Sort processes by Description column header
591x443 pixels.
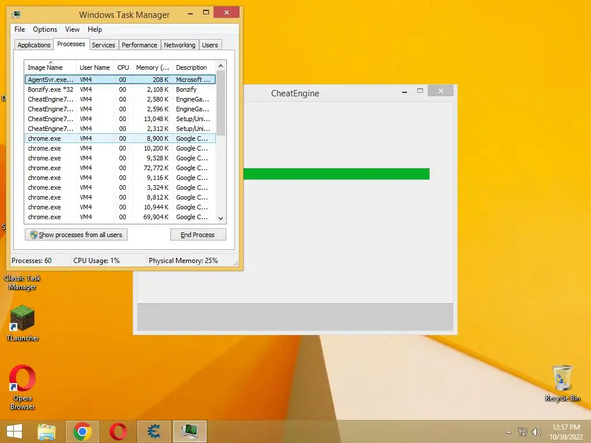coord(194,67)
